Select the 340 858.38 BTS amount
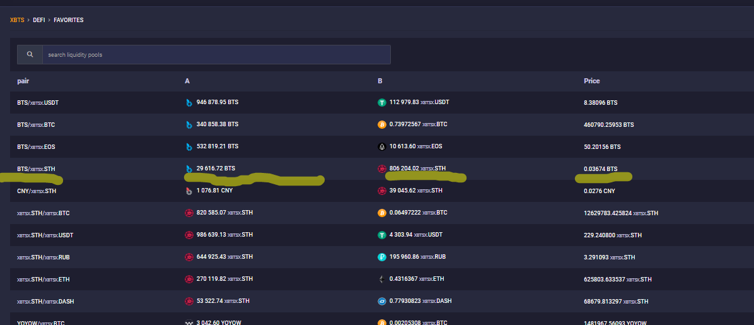Screen dimensions: 754x325 (217, 124)
